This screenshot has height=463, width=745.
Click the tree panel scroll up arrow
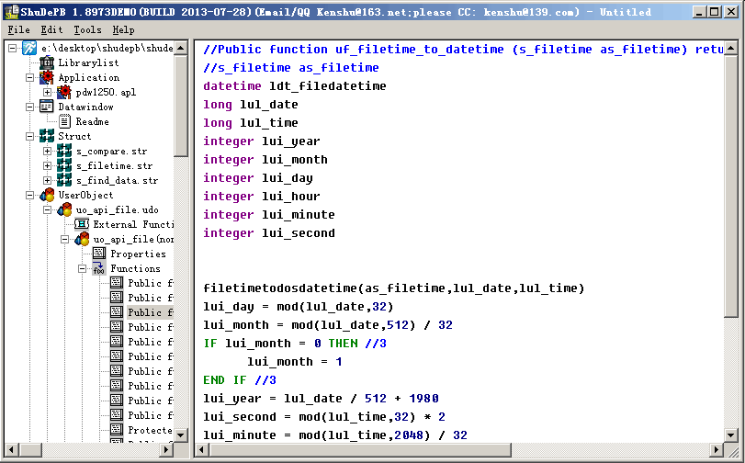tap(181, 48)
